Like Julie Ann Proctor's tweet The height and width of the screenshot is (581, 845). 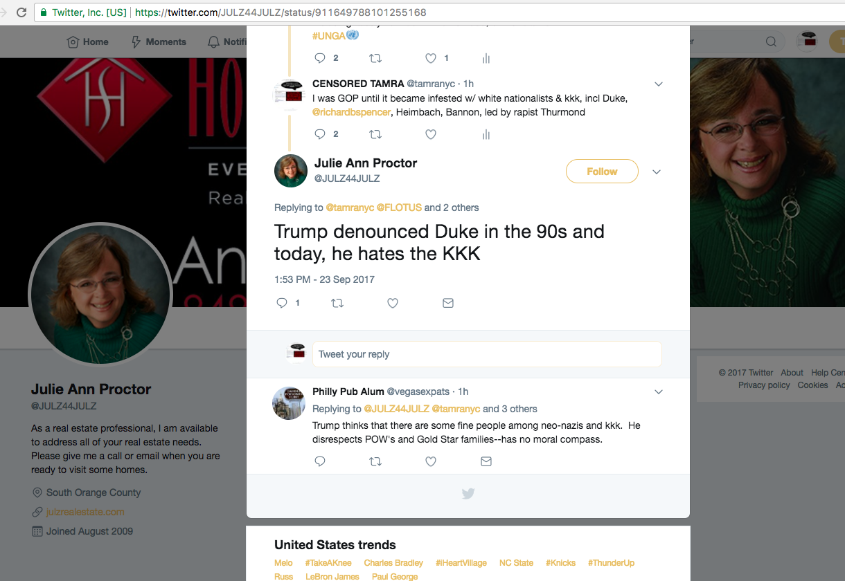393,303
